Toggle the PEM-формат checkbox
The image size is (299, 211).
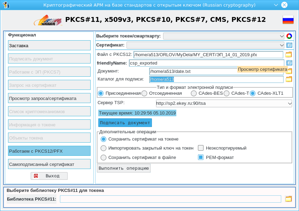point(201,158)
